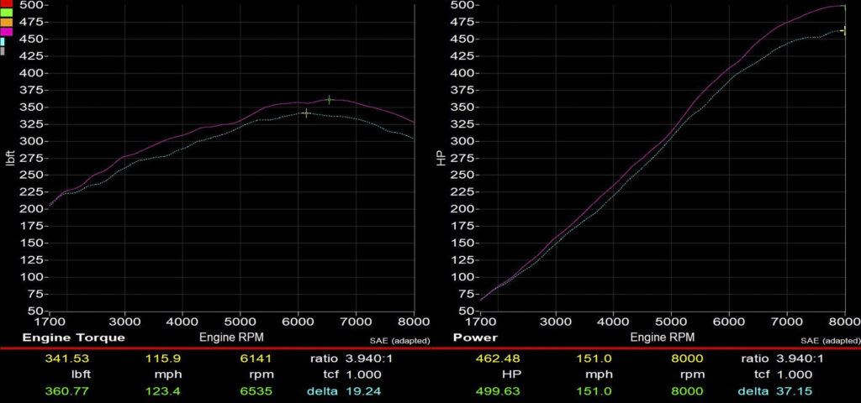
Task: Click the yellow peak power marker at 8000 rpm
Action: pos(843,30)
